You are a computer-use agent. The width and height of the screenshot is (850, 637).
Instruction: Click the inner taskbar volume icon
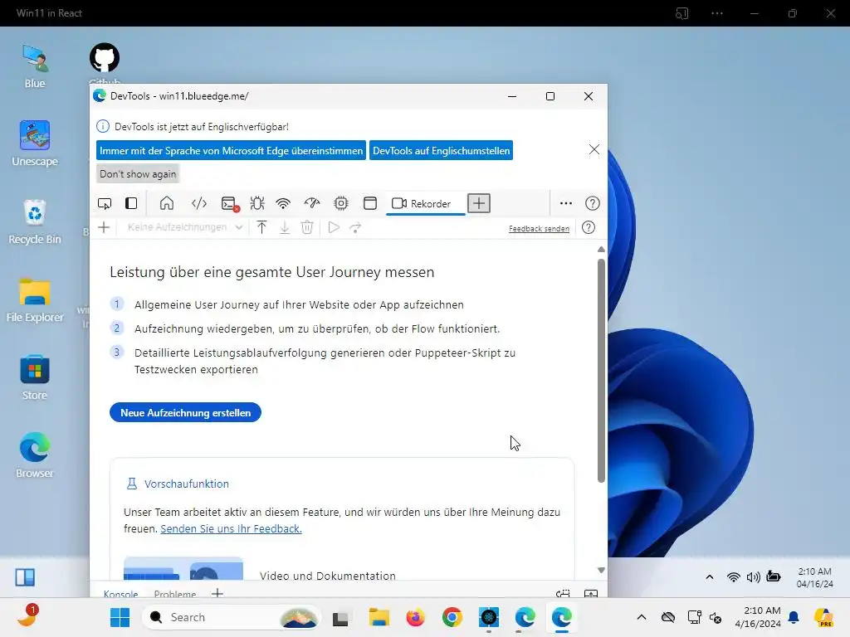[753, 577]
